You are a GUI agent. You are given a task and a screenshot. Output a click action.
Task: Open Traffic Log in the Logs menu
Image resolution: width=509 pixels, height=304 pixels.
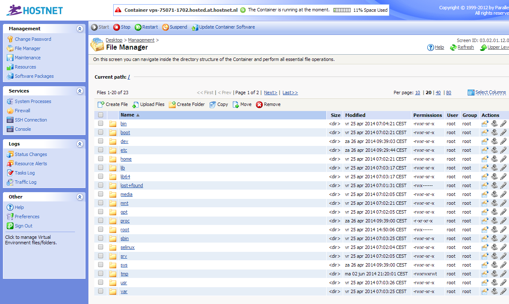pyautogui.click(x=25, y=182)
